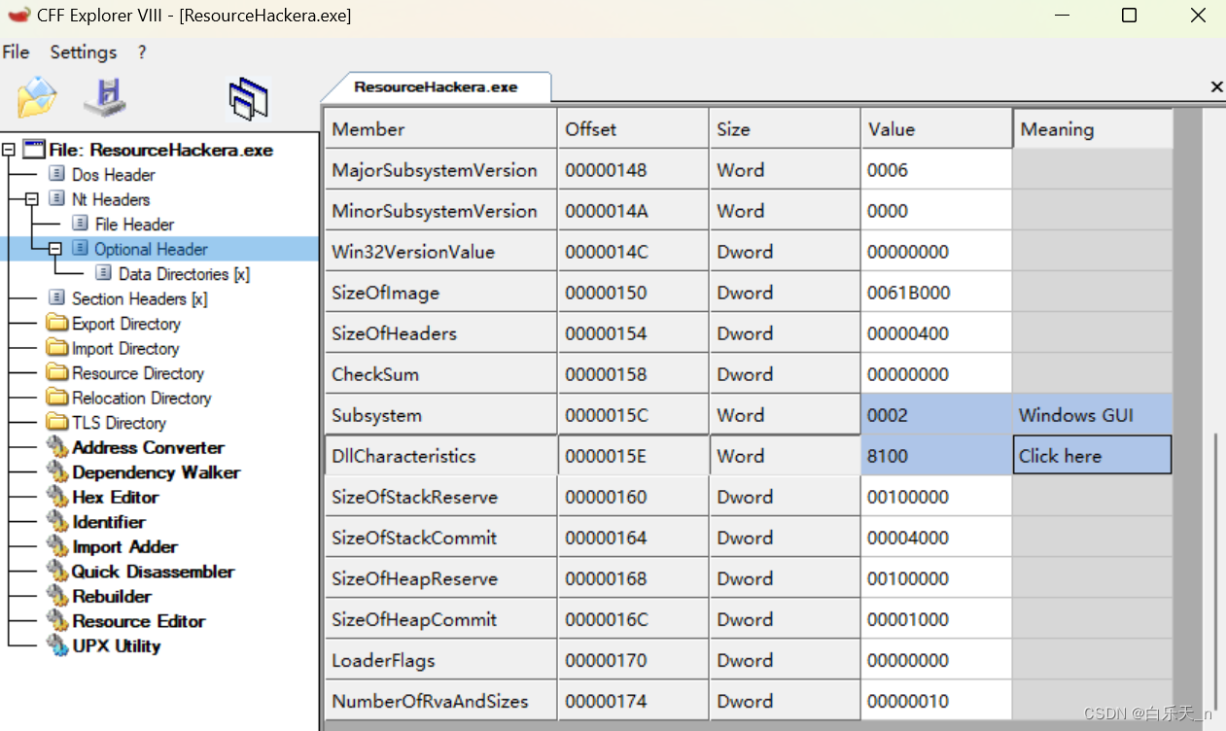Click the 'Windows GUI' meaning cell
Screen dimensions: 1226x731
(x=1092, y=415)
